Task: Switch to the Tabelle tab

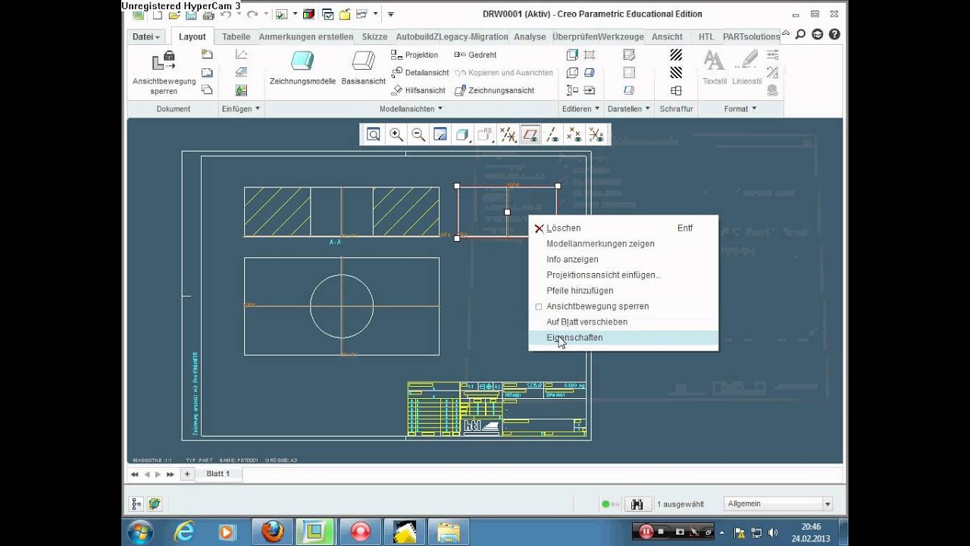Action: click(x=236, y=36)
